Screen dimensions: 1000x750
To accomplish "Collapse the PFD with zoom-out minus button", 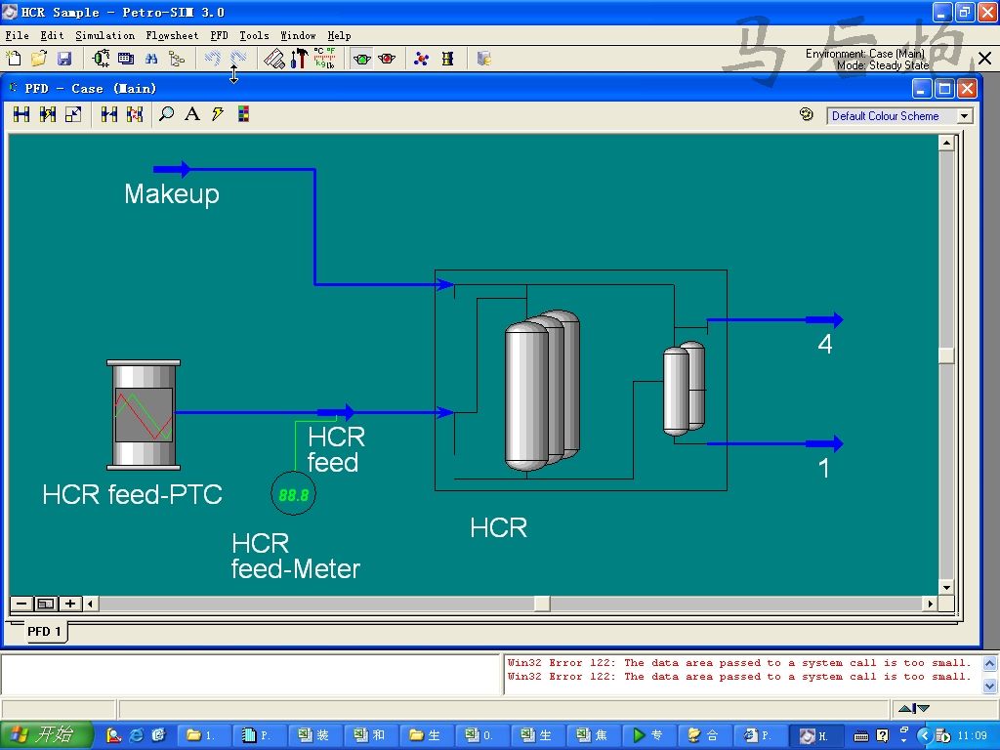I will (x=21, y=604).
